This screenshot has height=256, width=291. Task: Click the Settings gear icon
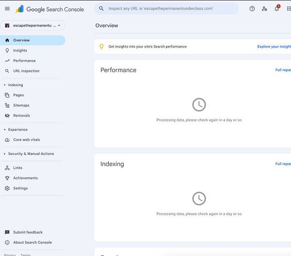[7, 188]
